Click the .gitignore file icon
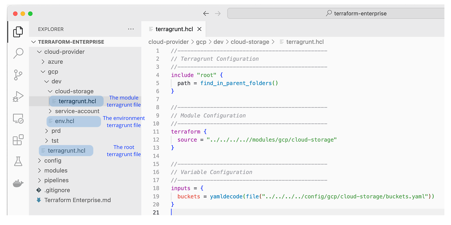Image resolution: width=451 pixels, height=225 pixels. 39,190
